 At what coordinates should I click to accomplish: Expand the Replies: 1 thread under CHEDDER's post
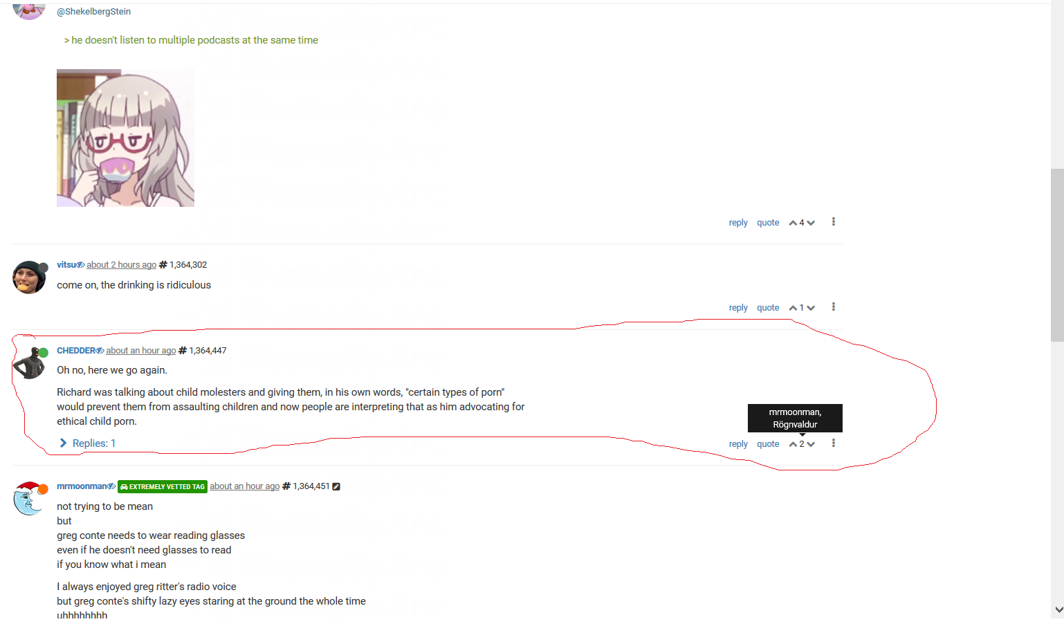click(87, 443)
